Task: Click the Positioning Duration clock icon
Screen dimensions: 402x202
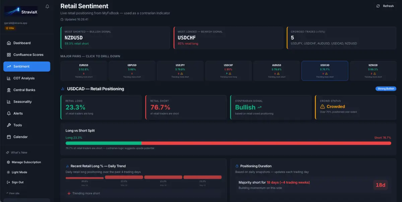Action: pyautogui.click(x=237, y=166)
